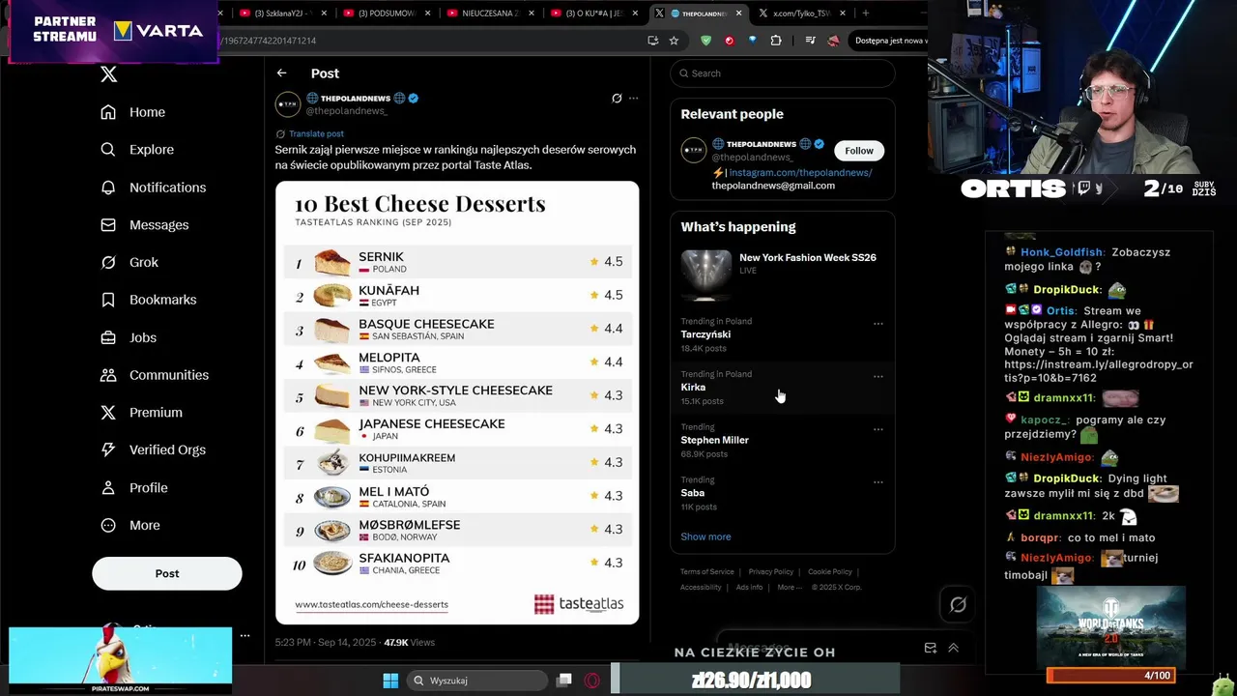This screenshot has height=696, width=1237.
Task: Open the Windows Start menu
Action: [x=390, y=681]
